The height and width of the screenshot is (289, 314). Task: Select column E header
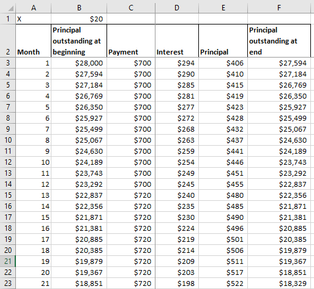[x=223, y=8]
